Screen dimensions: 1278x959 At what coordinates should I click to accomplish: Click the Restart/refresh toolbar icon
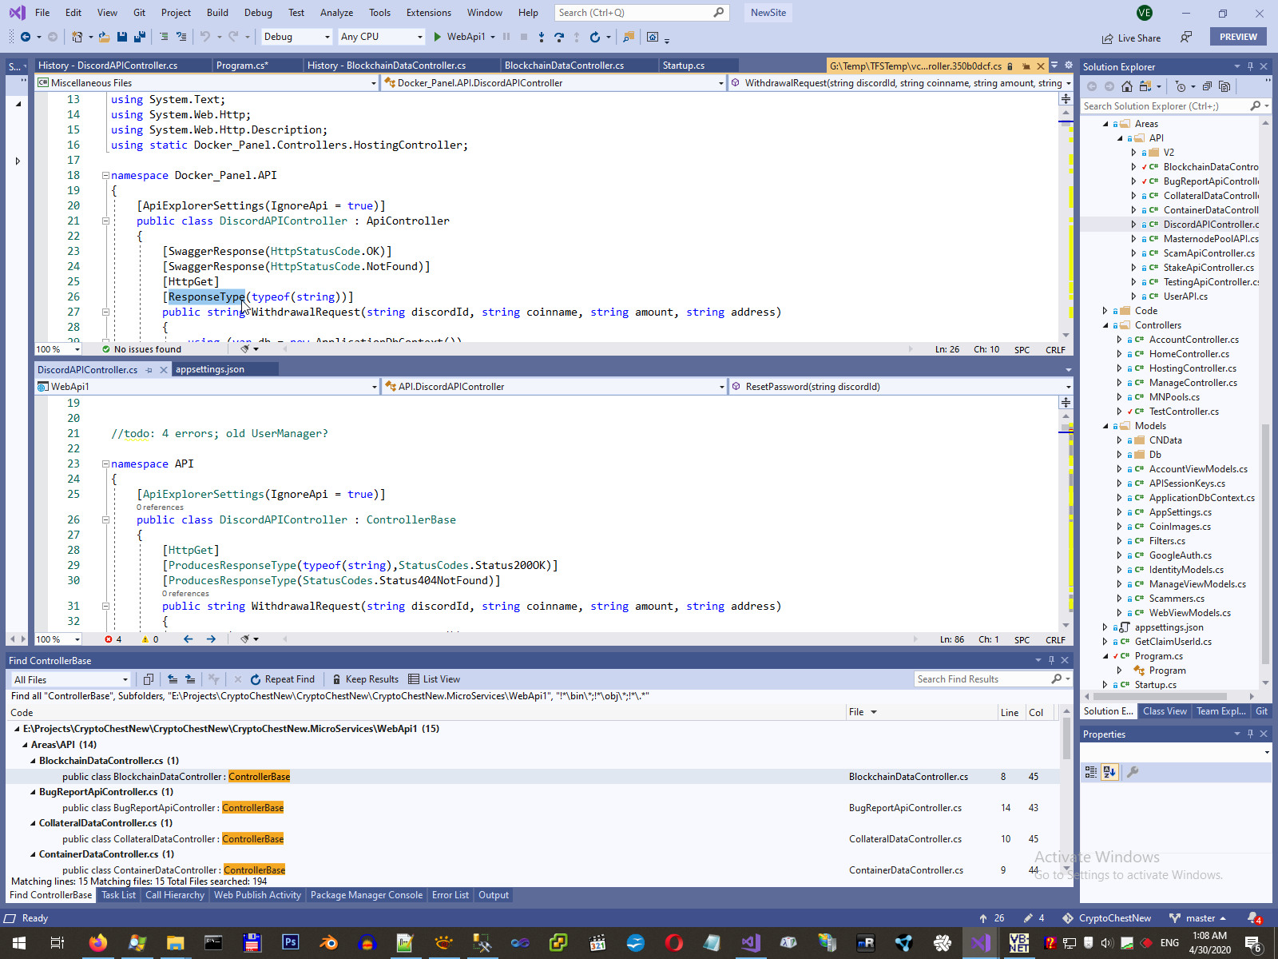594,37
